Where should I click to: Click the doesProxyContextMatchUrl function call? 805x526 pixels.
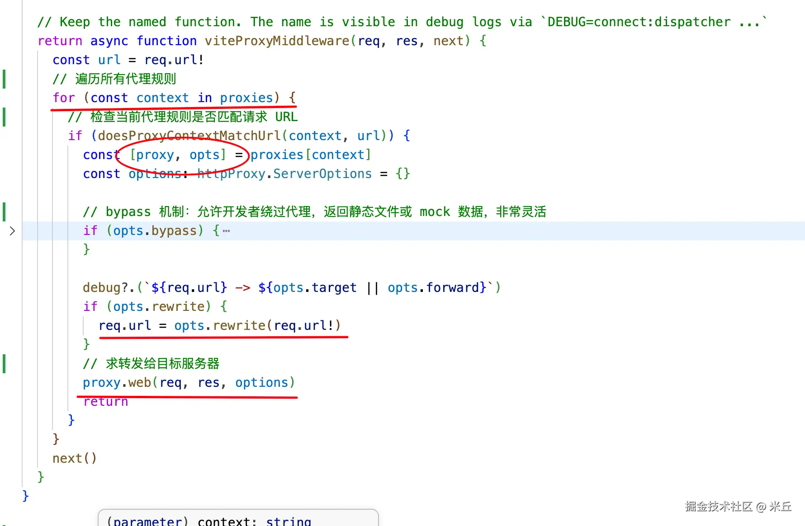click(189, 136)
